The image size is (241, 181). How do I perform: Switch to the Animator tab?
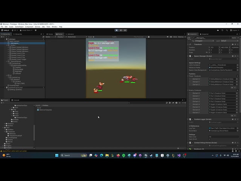[70, 34]
